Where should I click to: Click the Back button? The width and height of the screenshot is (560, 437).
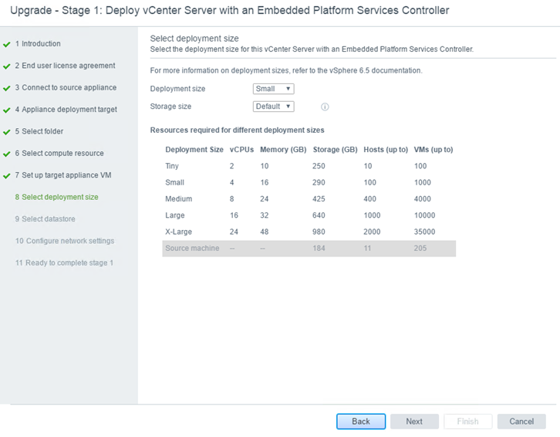click(x=361, y=422)
